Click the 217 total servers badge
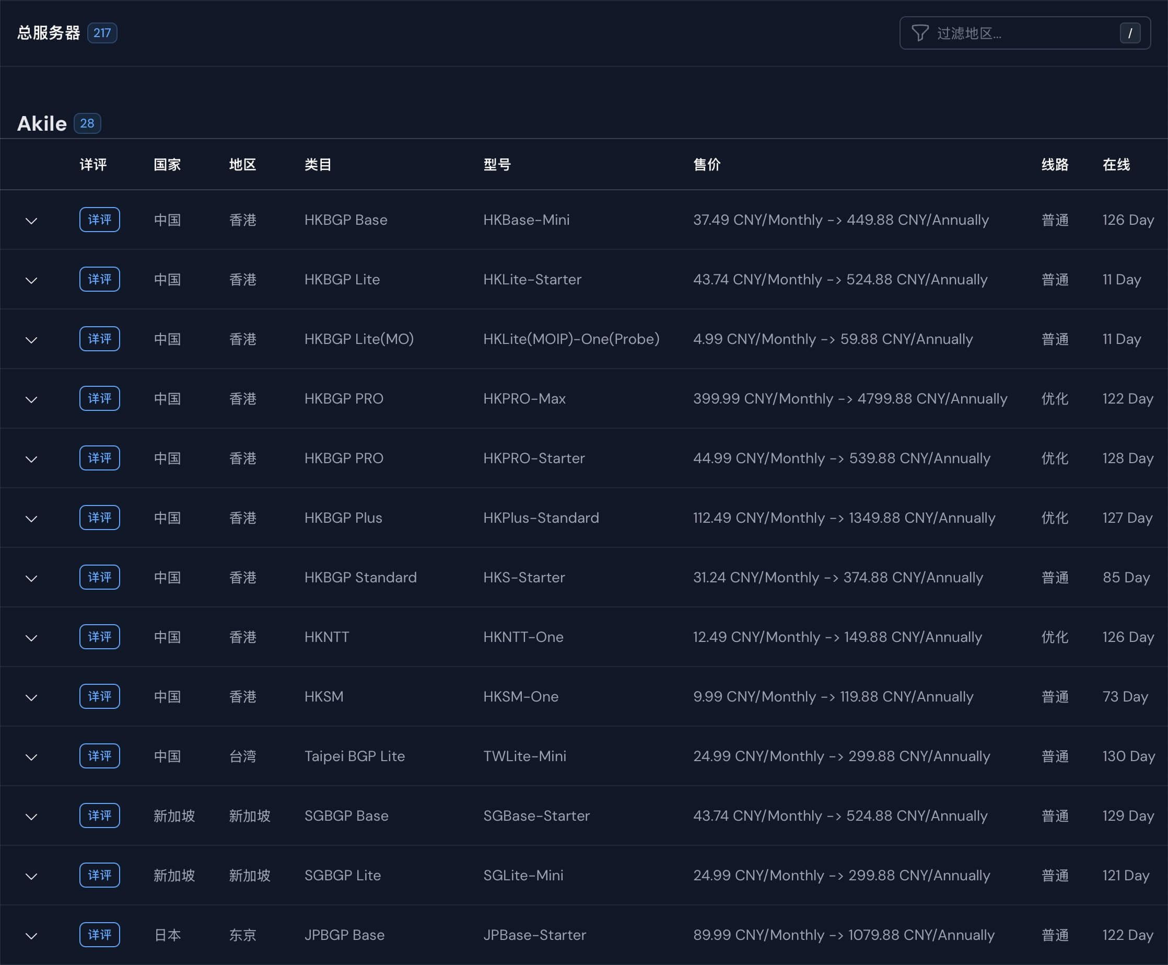1168x965 pixels. (x=102, y=33)
